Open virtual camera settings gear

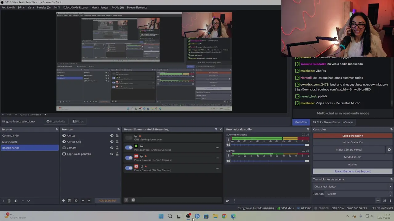coord(389,149)
